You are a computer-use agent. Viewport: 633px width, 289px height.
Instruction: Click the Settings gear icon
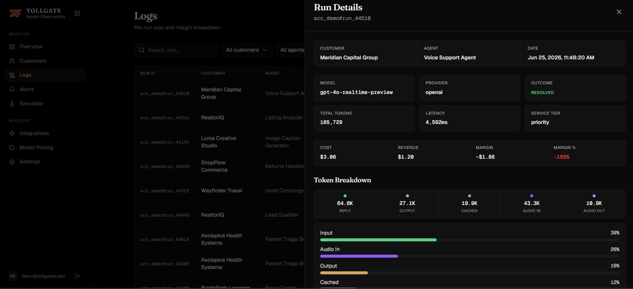[12, 162]
